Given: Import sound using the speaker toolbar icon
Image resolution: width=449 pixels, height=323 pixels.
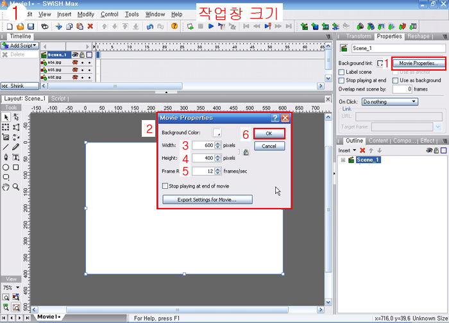Looking at the screenshot, I should click(360, 26).
